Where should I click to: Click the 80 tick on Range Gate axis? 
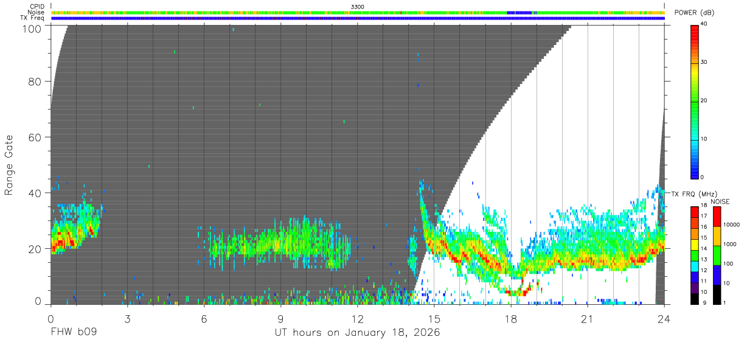tap(35, 82)
